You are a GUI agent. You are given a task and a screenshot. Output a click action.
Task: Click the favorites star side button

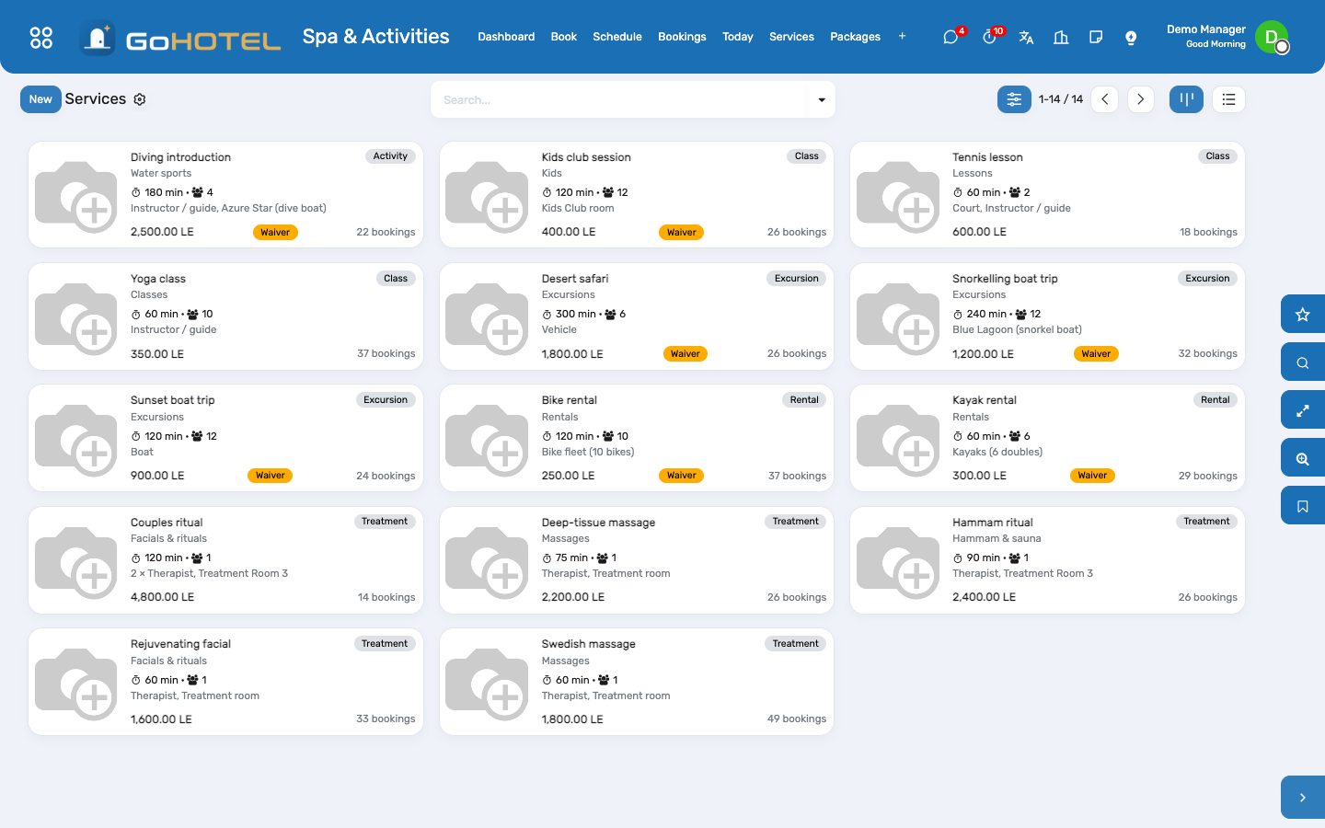pyautogui.click(x=1303, y=315)
